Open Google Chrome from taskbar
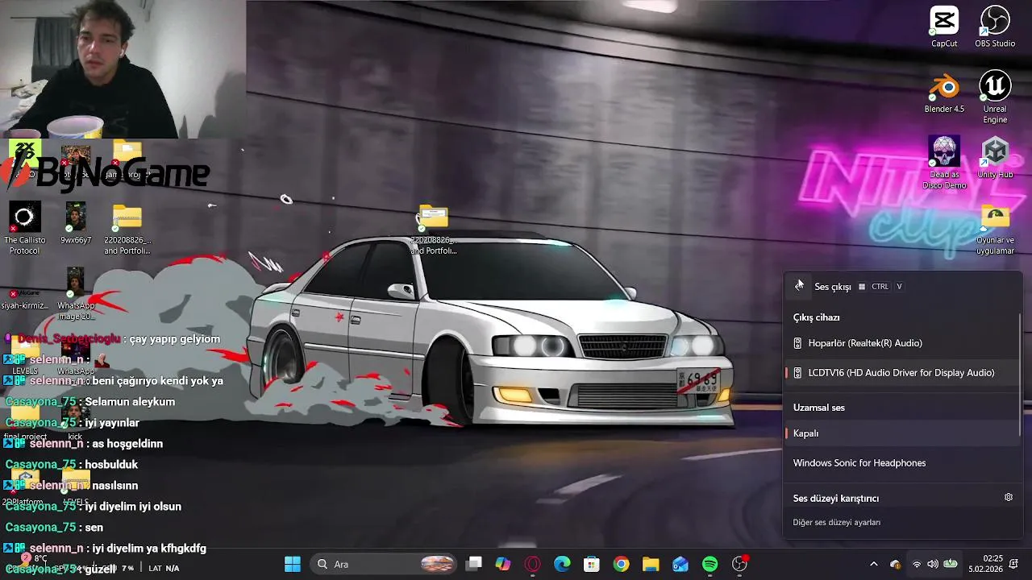Image resolution: width=1032 pixels, height=580 pixels. click(x=621, y=564)
